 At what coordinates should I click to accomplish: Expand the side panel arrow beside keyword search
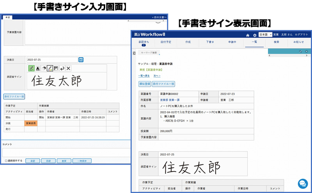point(134,53)
